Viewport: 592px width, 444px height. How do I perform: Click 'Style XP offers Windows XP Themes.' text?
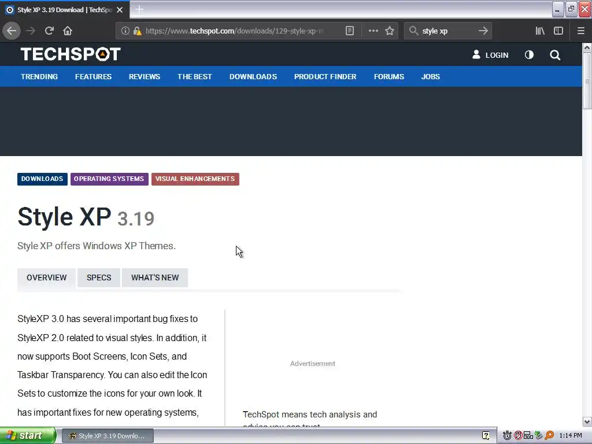coord(97,246)
